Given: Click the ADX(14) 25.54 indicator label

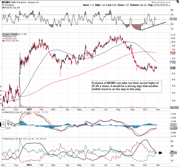Looking at the screenshot, I should (13, 139).
